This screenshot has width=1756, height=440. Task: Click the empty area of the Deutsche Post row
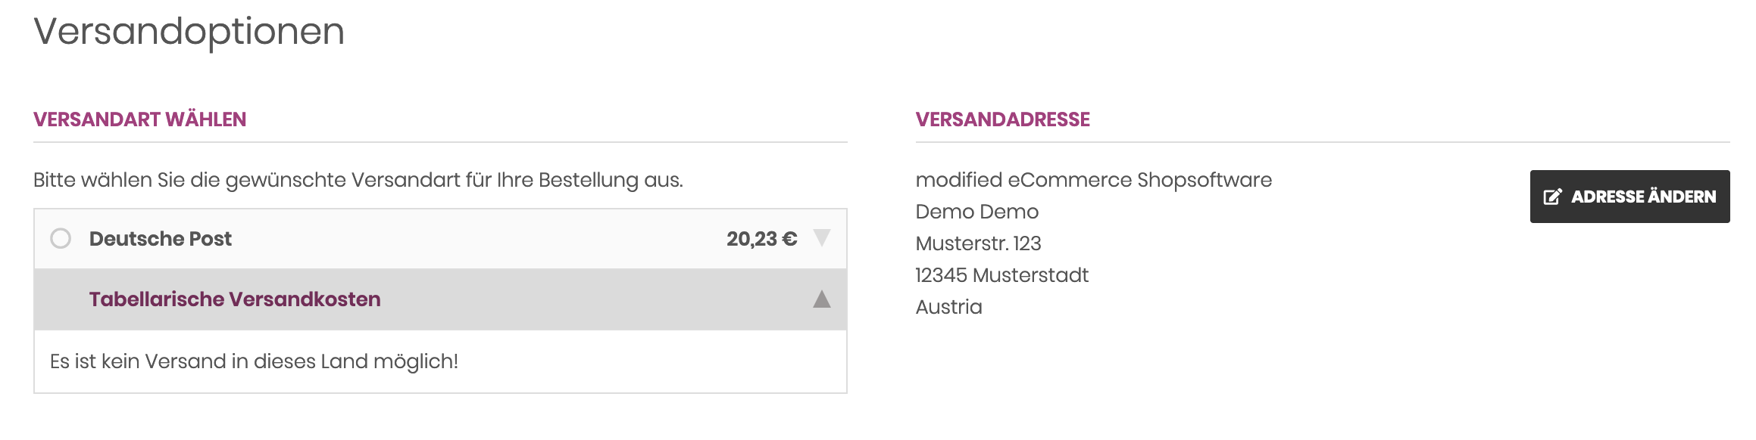point(477,239)
